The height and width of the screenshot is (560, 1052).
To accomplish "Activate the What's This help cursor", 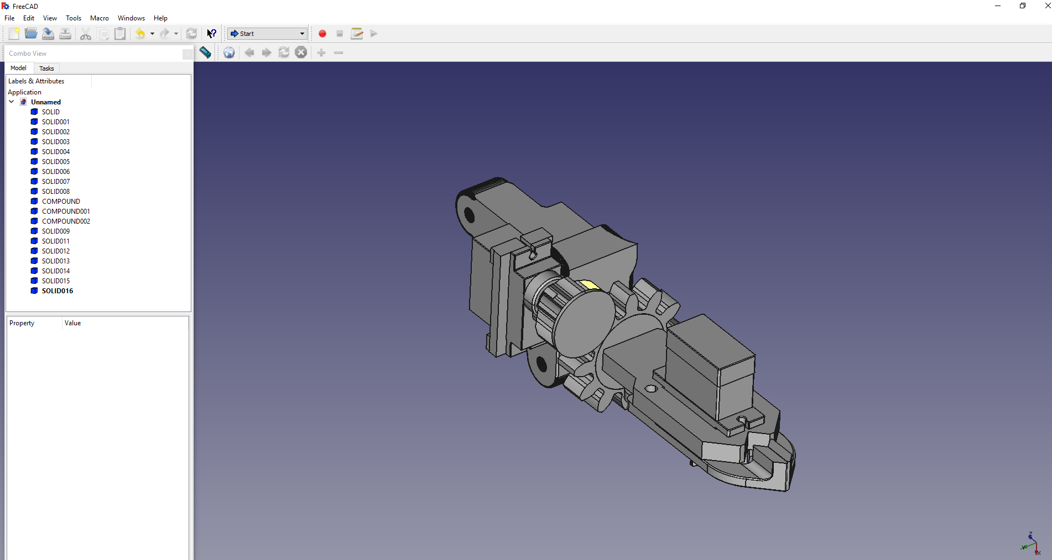I will (212, 34).
